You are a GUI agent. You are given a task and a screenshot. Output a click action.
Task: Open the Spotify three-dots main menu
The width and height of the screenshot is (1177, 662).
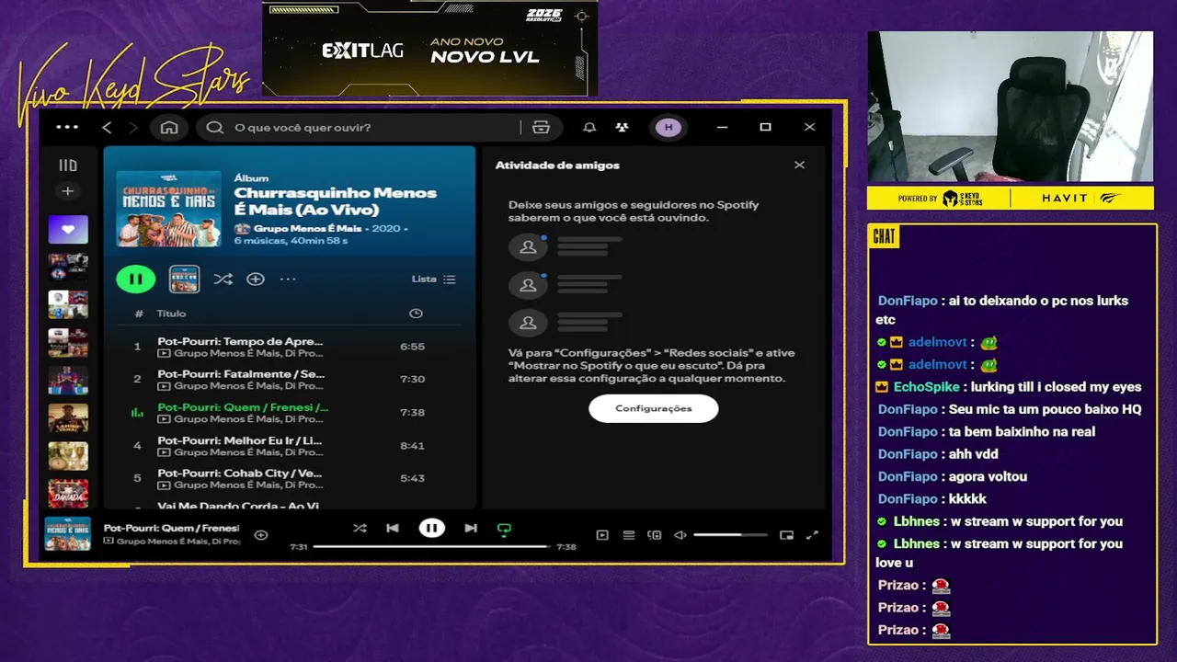[67, 127]
